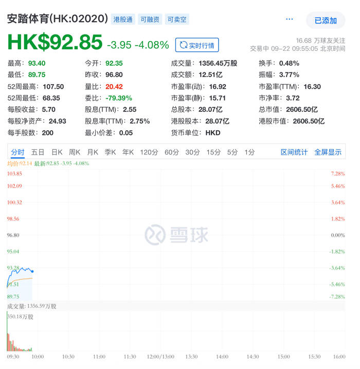The width and height of the screenshot is (360, 369).
Task: Click the blue dot at latest price
Action: click(x=32, y=271)
